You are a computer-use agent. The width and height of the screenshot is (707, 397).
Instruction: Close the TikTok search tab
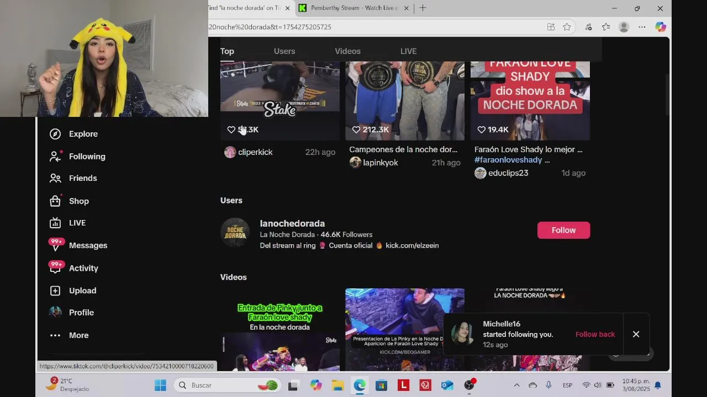coord(287,8)
